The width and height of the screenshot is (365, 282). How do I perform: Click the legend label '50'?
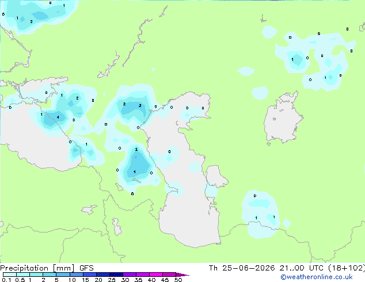pyautogui.click(x=178, y=280)
